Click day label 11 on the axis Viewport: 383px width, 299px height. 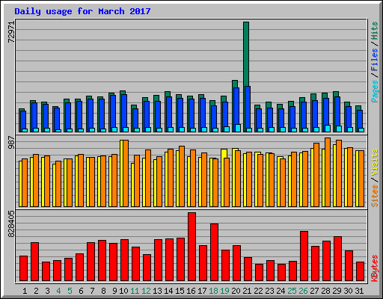135,291
